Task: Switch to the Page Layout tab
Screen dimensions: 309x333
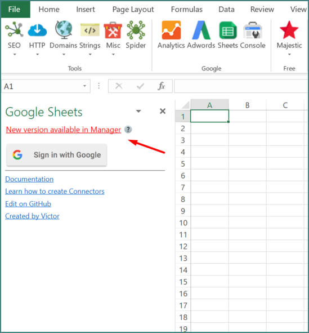Action: pos(133,10)
